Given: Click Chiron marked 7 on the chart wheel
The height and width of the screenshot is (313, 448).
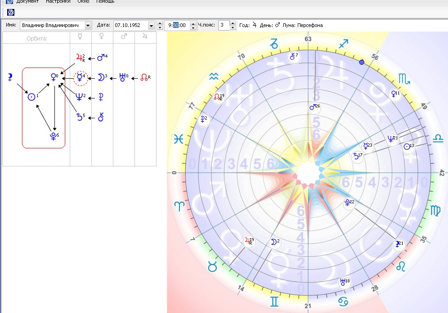Looking at the screenshot, I should tap(294, 57).
